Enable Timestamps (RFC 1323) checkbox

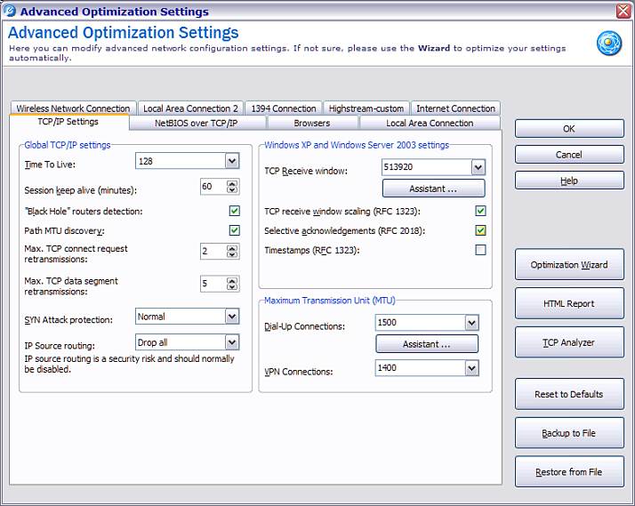coord(480,251)
